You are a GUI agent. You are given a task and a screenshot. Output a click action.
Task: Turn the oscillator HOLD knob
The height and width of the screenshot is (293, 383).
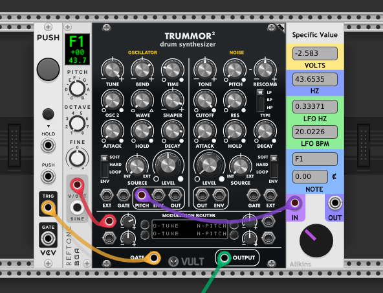(x=142, y=130)
